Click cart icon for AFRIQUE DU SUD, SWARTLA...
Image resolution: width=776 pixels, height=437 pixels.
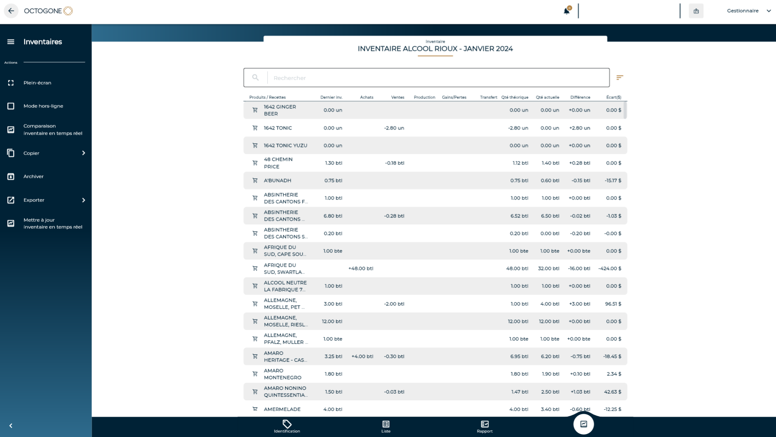[x=255, y=268]
